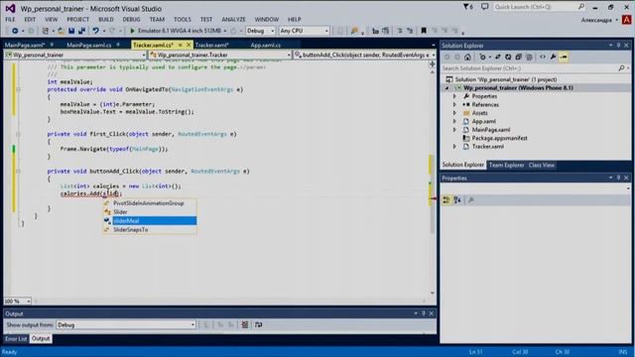Screen dimensions: 635x357
Task: Click the Collapse All icon in Solution Explorer
Action: [x=518, y=58]
